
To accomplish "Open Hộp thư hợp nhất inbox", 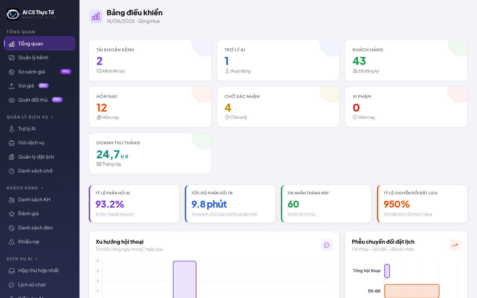I will tap(40, 271).
